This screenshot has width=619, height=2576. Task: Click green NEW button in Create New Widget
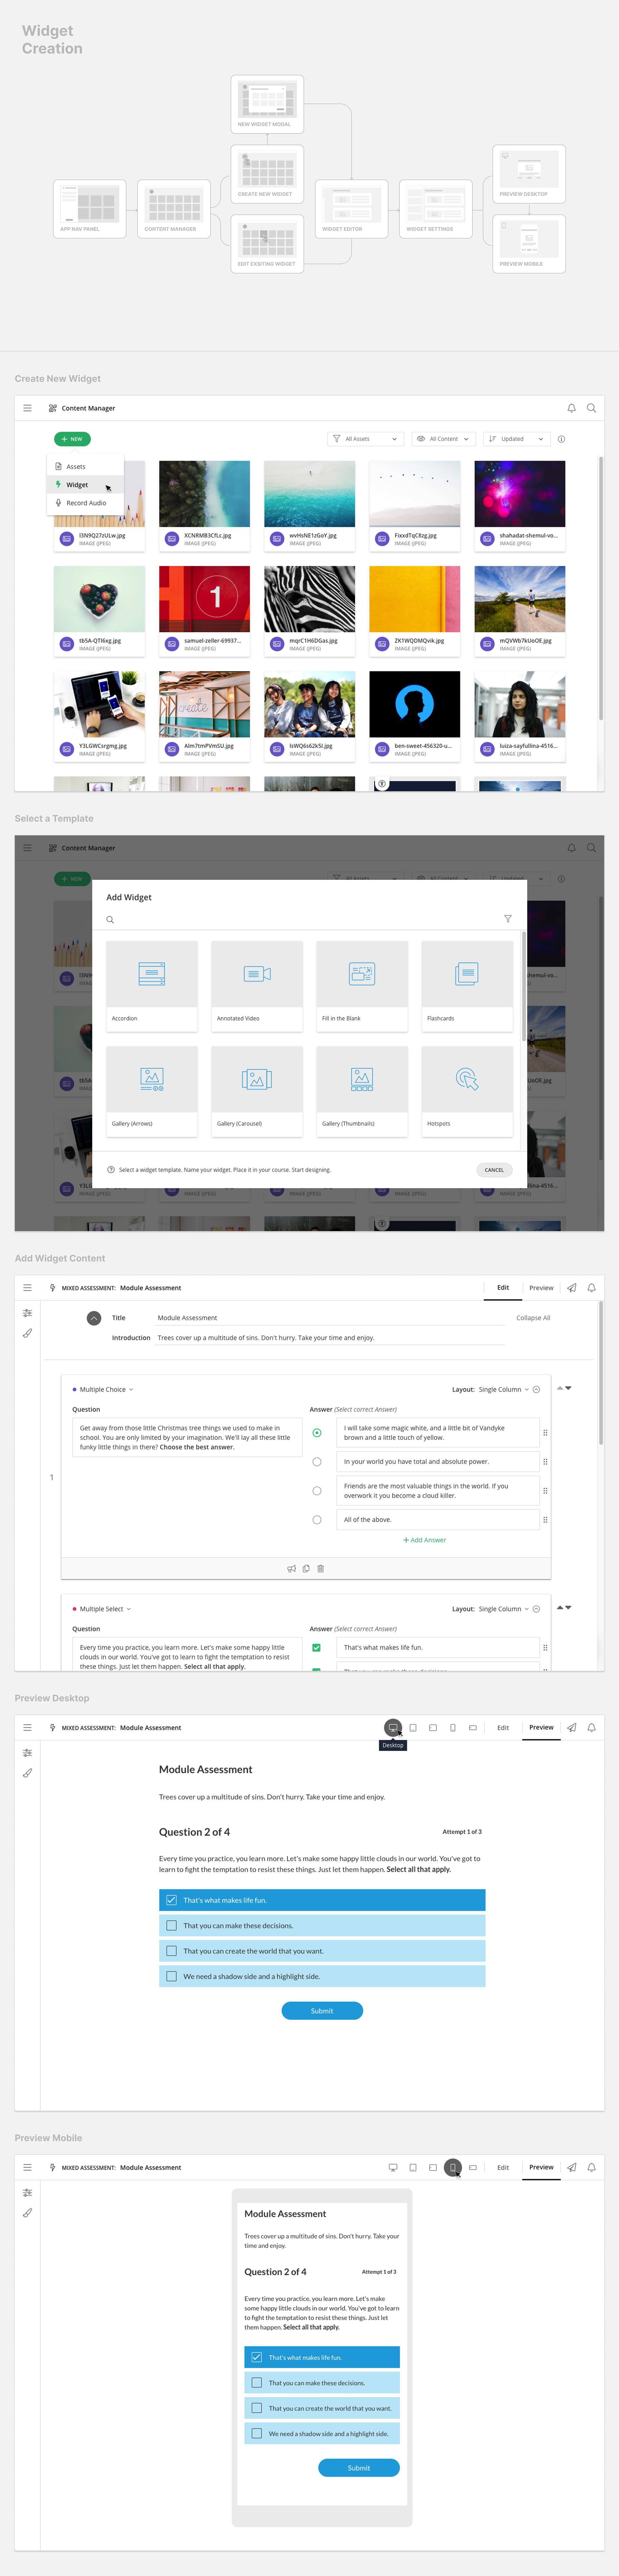72,439
